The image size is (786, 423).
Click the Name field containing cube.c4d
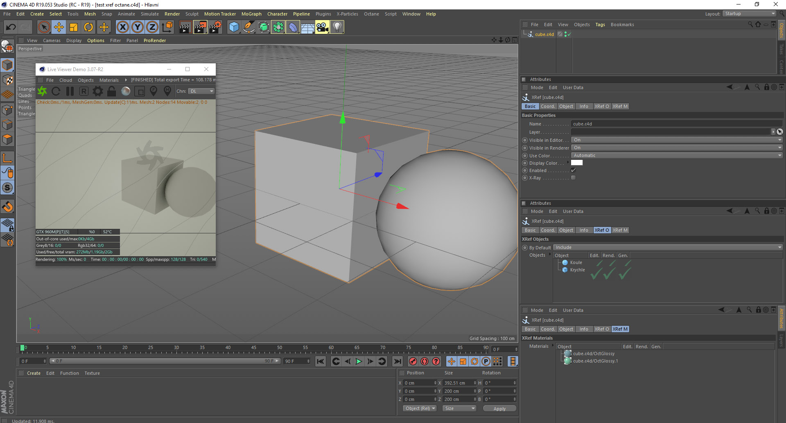coord(677,124)
